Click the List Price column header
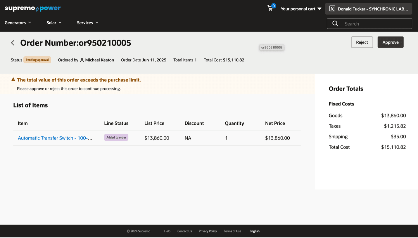 pos(154,123)
